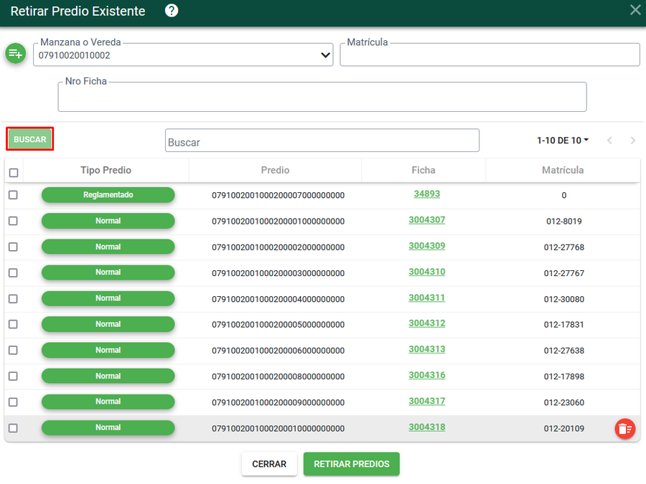Viewport: 646px width, 484px height.
Task: Click the RETIRAR PREDIOS button
Action: pos(352,464)
